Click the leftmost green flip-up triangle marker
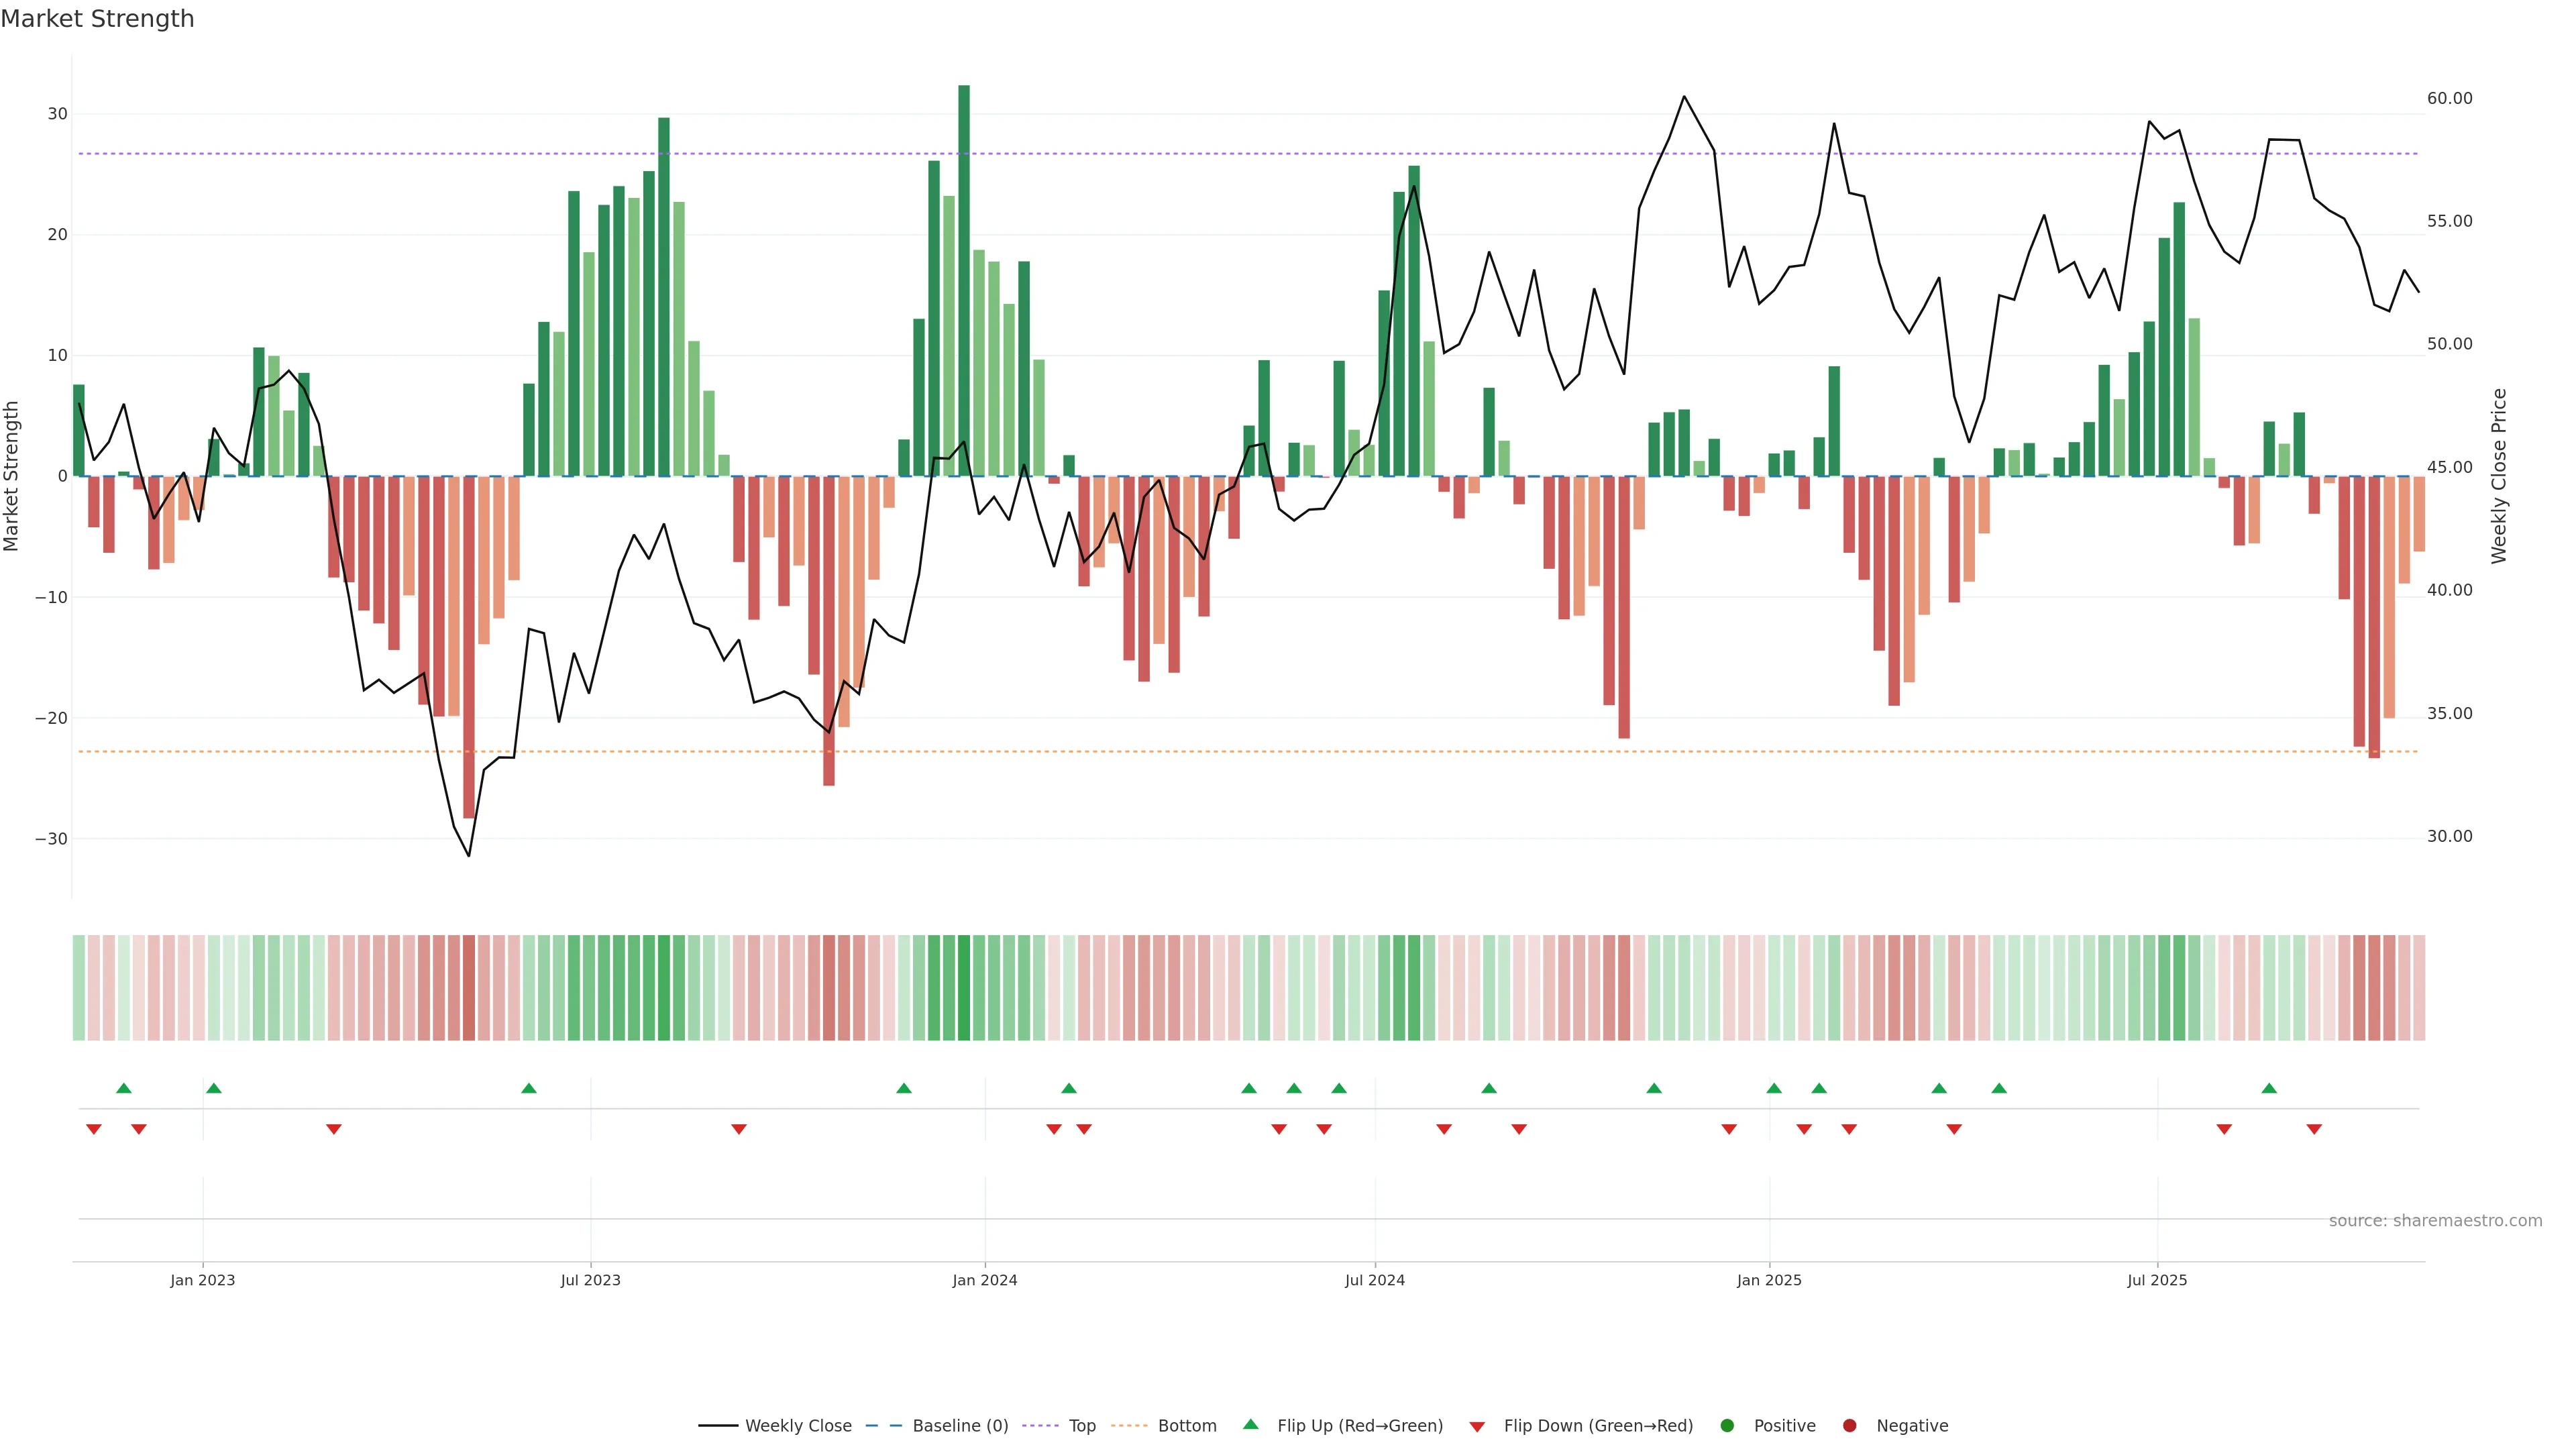 pos(124,1088)
